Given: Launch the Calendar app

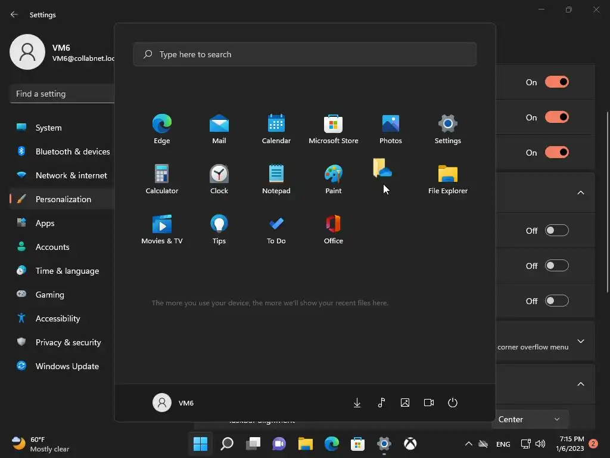Looking at the screenshot, I should coord(276,129).
